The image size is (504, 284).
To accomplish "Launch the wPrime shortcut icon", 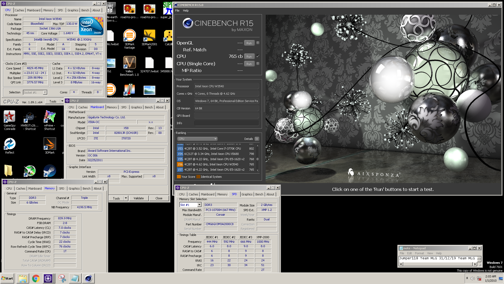I will 50,120.
